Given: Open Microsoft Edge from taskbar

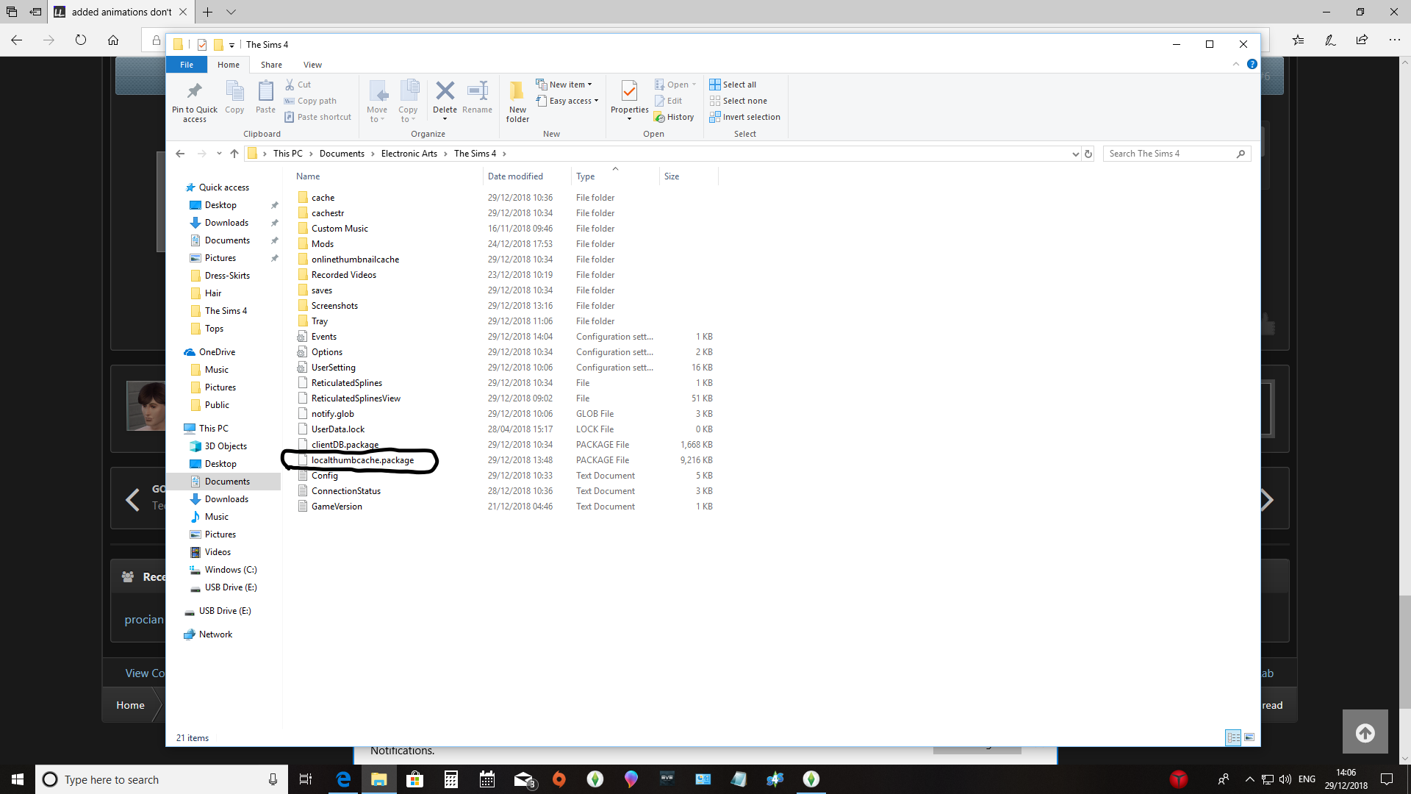Looking at the screenshot, I should click(x=343, y=779).
